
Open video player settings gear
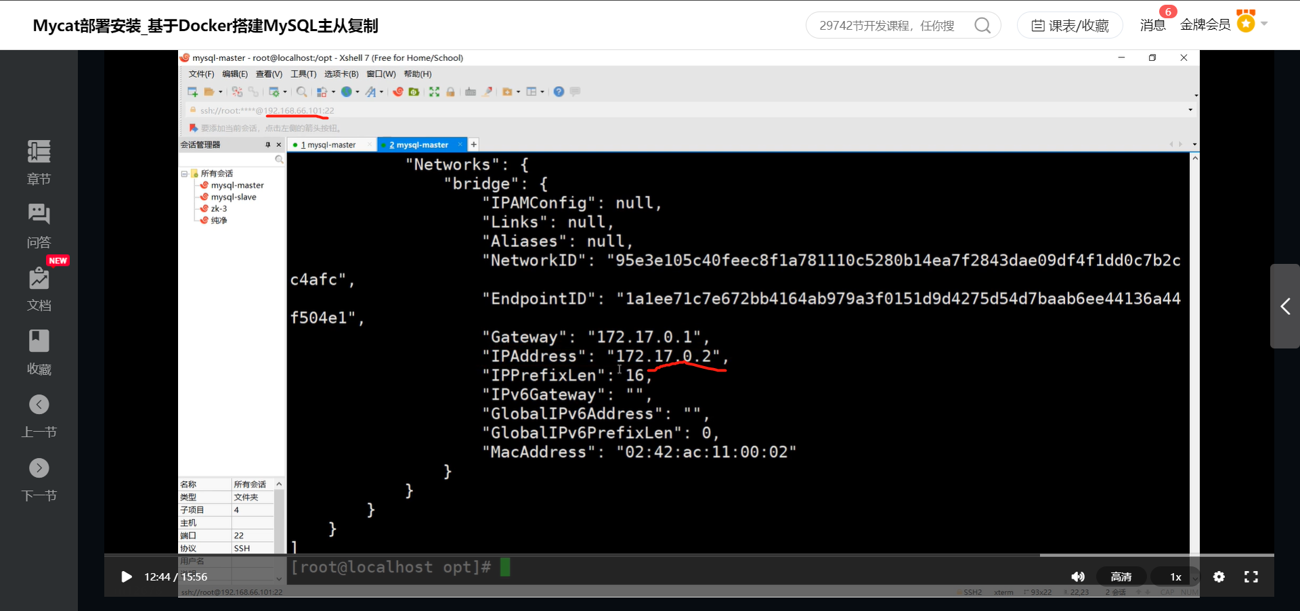pyautogui.click(x=1219, y=576)
